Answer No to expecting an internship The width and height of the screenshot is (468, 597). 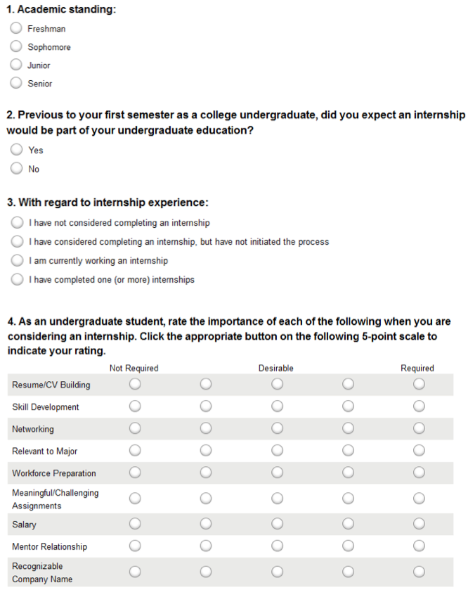[x=16, y=168]
